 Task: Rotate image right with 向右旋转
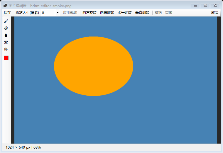click(107, 13)
